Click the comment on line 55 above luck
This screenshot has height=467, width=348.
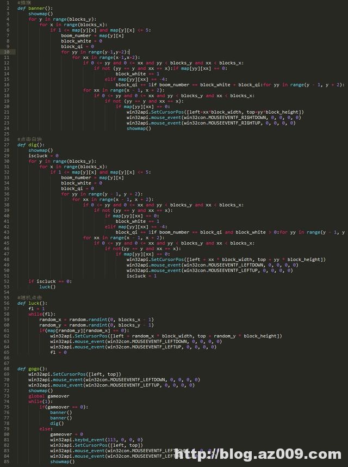30,298
